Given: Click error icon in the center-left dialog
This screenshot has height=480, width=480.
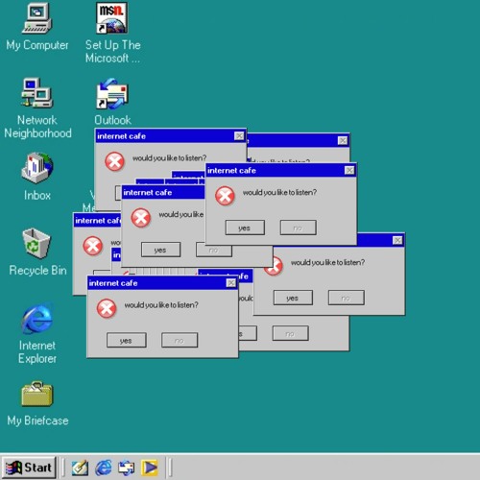Looking at the screenshot, I should [141, 218].
